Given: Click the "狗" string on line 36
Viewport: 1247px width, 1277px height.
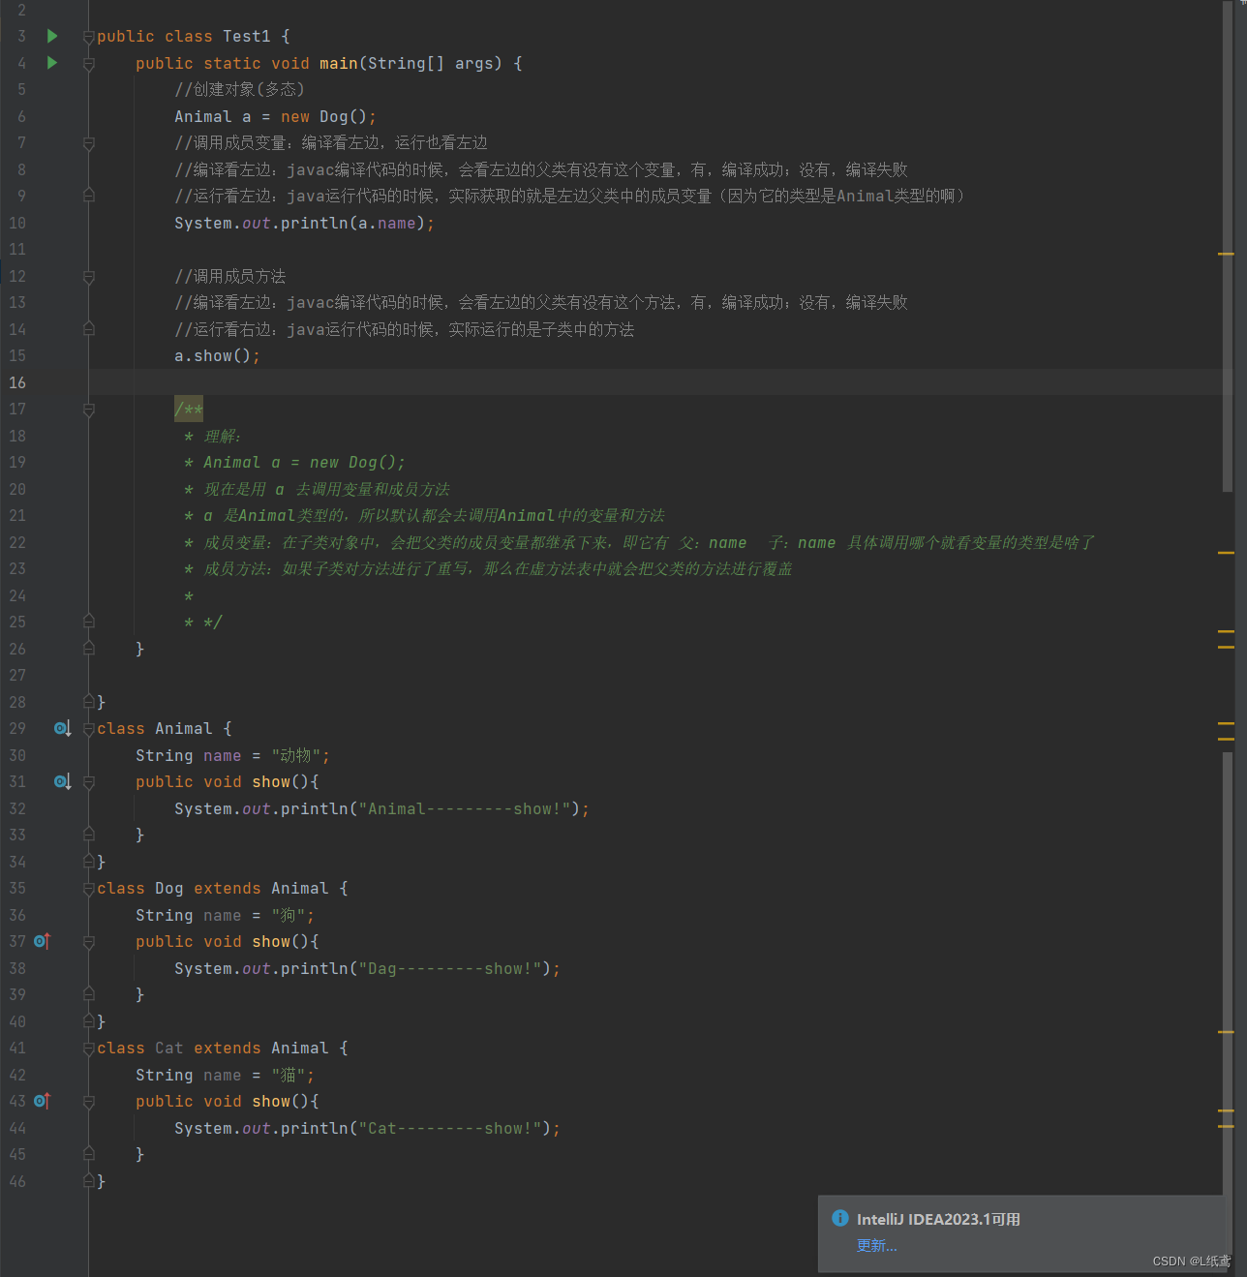Looking at the screenshot, I should click(289, 915).
